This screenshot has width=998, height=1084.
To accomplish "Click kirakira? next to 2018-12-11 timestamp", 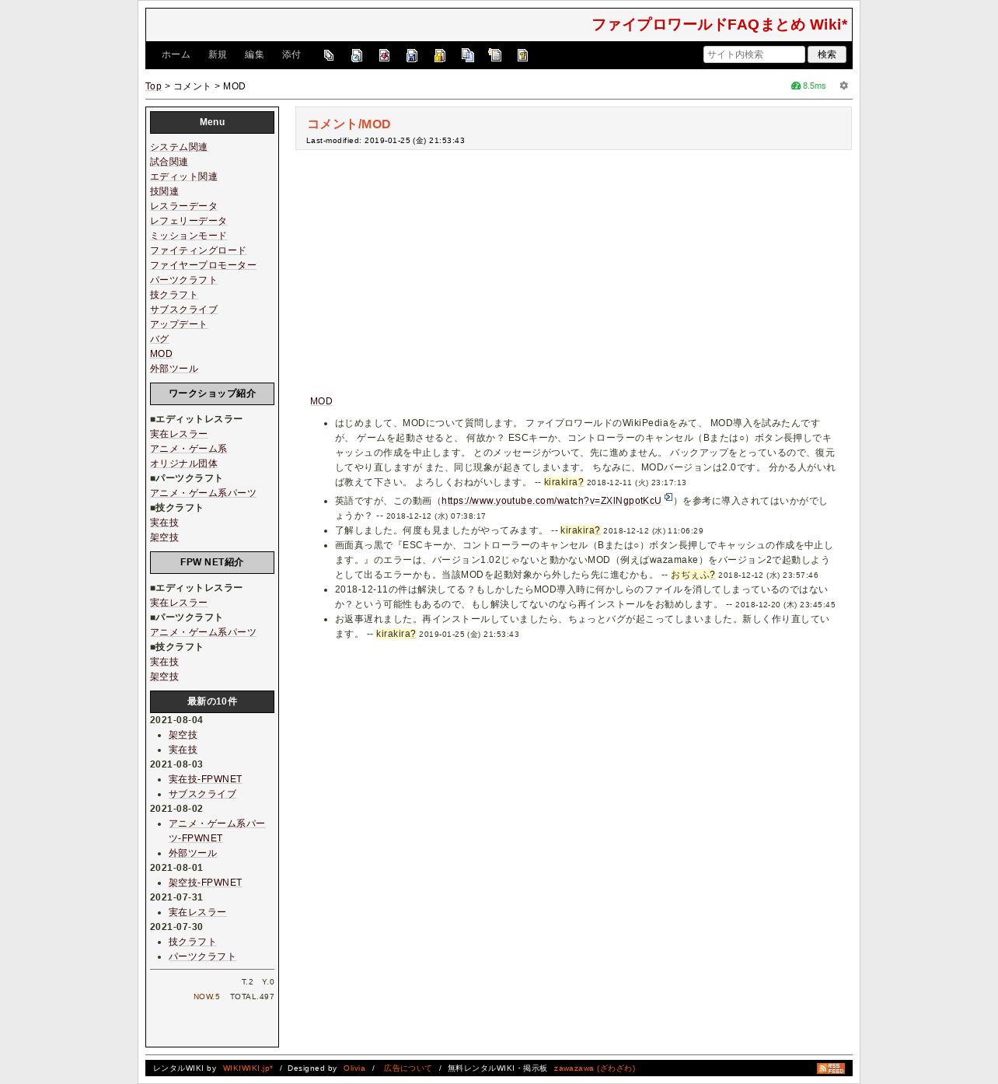I will (x=564, y=482).
